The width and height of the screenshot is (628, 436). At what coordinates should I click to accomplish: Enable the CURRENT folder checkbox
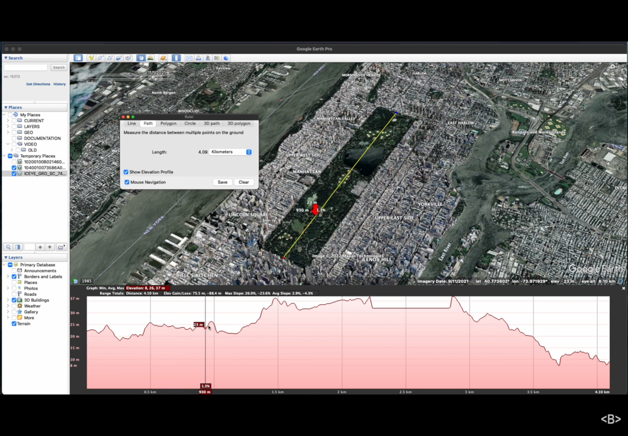click(14, 121)
